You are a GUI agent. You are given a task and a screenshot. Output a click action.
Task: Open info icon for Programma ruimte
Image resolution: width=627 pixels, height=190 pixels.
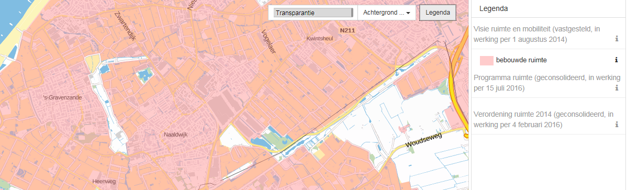[x=617, y=88]
